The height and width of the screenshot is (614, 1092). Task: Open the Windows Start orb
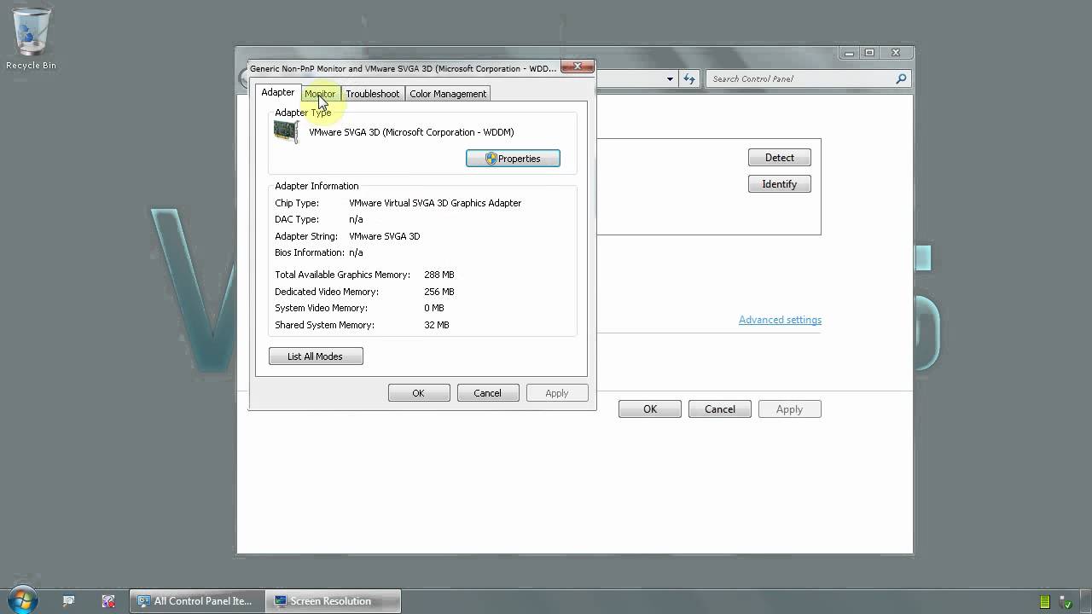pyautogui.click(x=22, y=600)
